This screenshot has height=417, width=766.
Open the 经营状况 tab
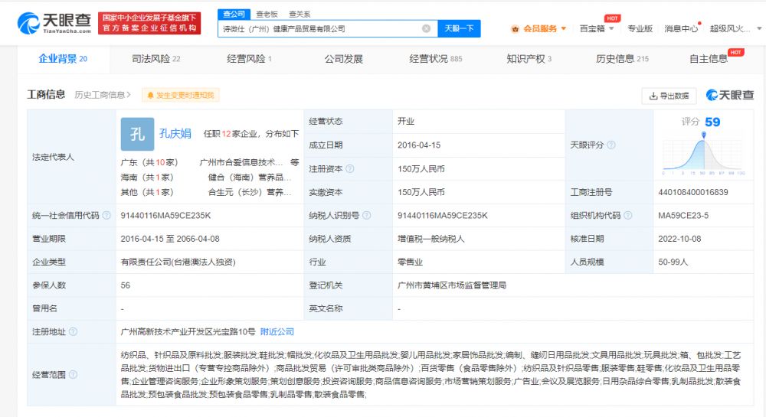(435, 59)
